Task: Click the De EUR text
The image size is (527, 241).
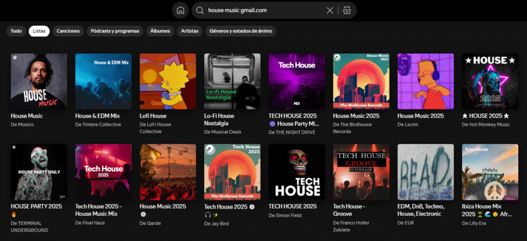Action: pos(406,223)
